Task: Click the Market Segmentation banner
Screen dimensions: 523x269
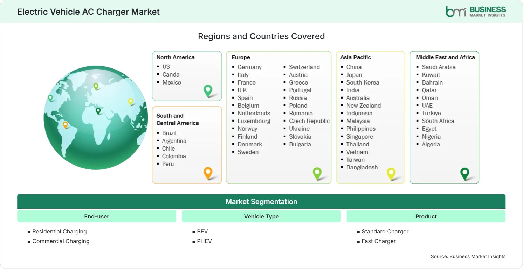Action: tap(261, 202)
